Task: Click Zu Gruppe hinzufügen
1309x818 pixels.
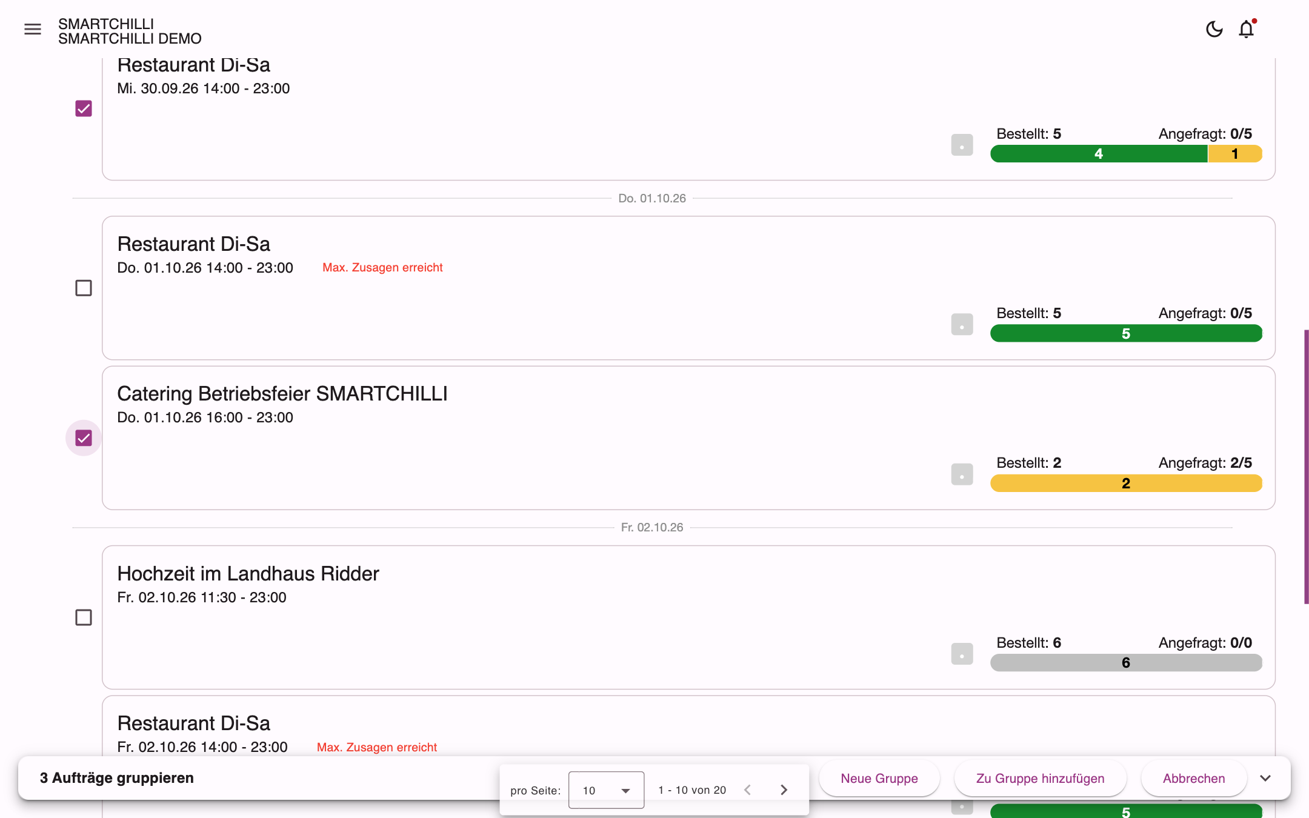Action: 1040,778
